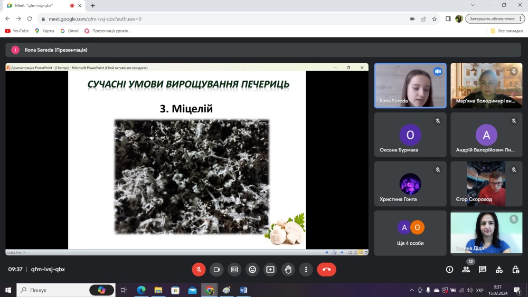
Task: Click the present screen icon
Action: (270, 270)
